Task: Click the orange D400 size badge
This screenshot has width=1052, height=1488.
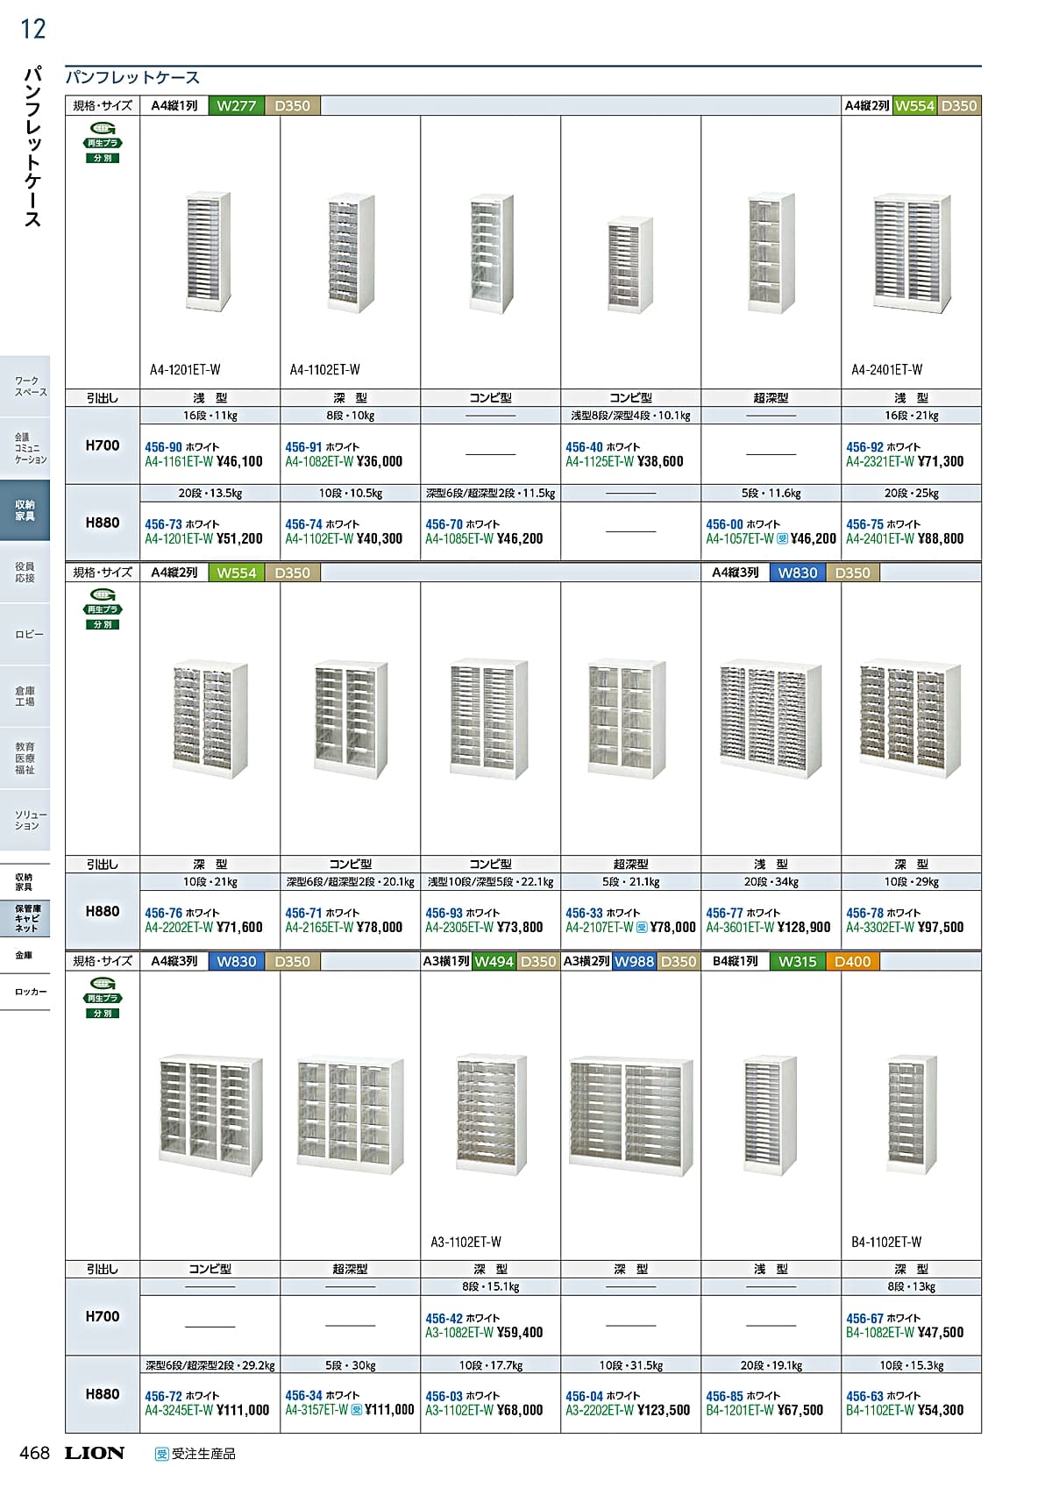Action: click(852, 962)
